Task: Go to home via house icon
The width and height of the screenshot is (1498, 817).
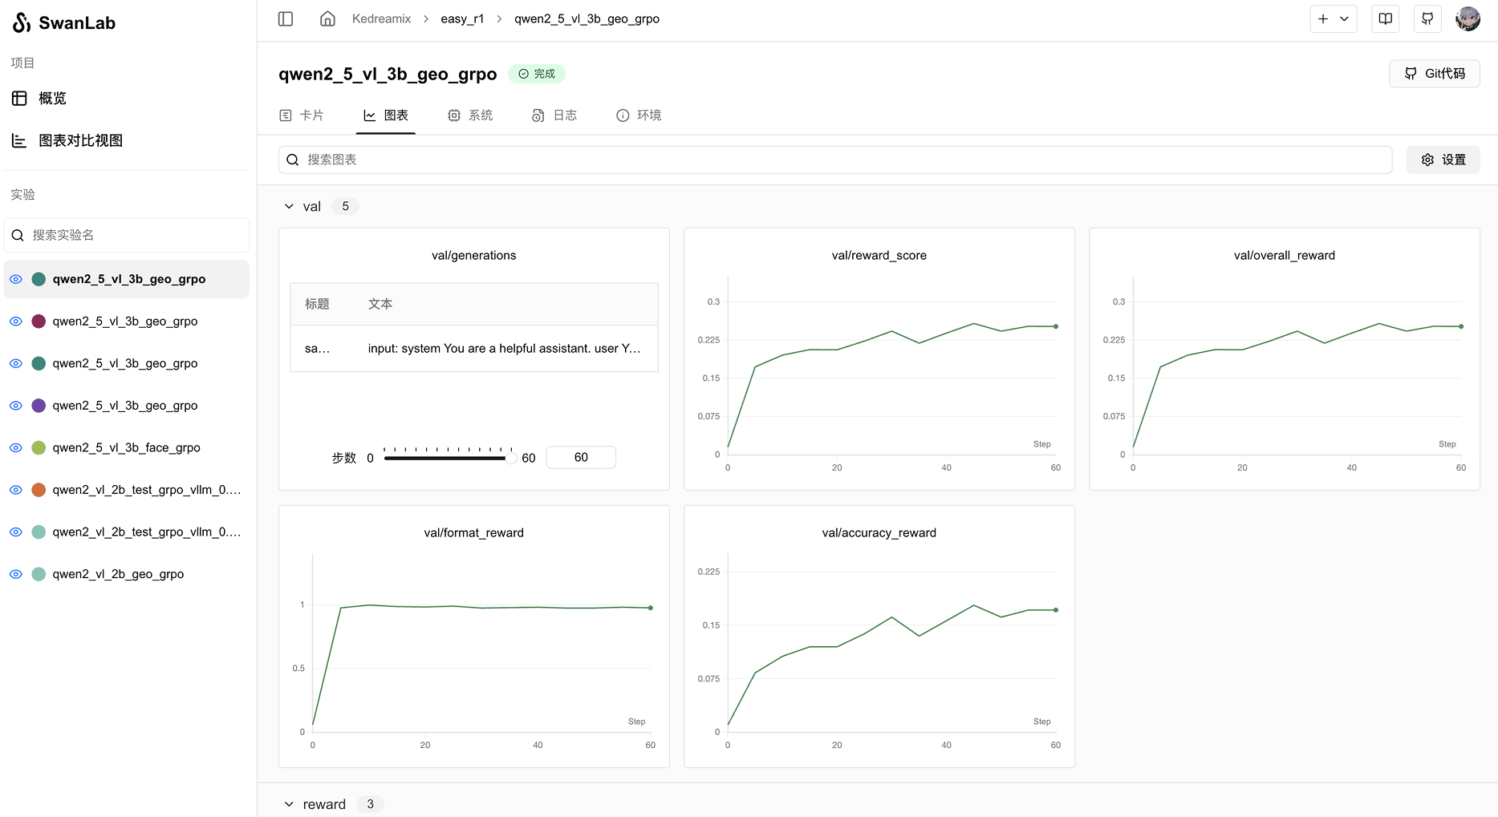Action: click(327, 18)
